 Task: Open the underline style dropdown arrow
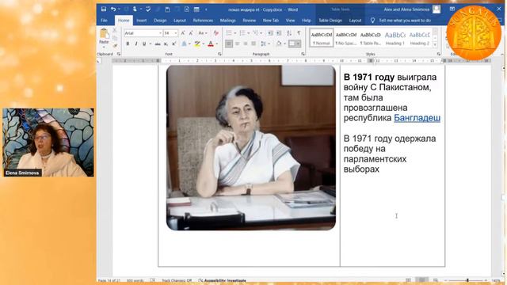pos(151,44)
